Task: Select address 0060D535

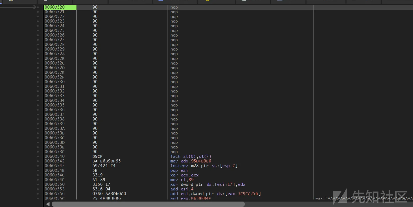Action: click(x=55, y=105)
